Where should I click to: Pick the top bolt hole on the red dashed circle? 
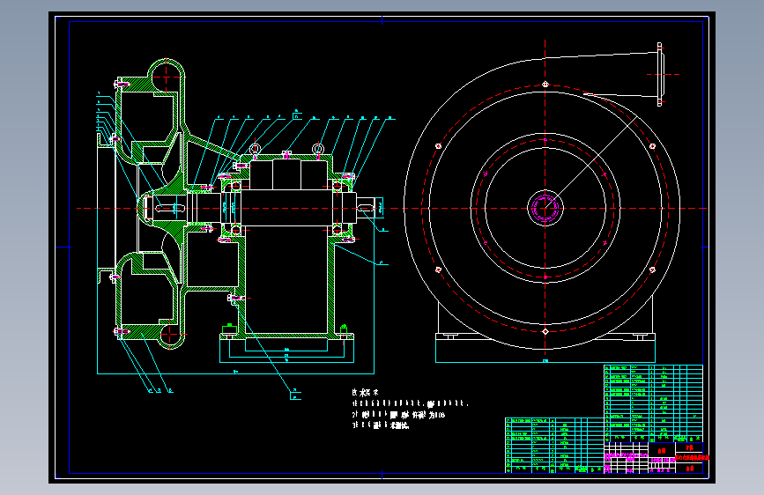(545, 85)
